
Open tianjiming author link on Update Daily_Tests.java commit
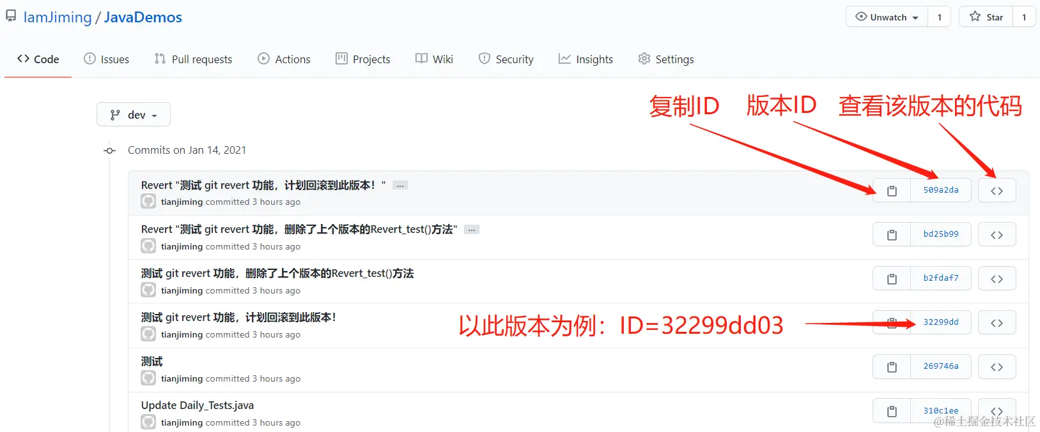[182, 422]
